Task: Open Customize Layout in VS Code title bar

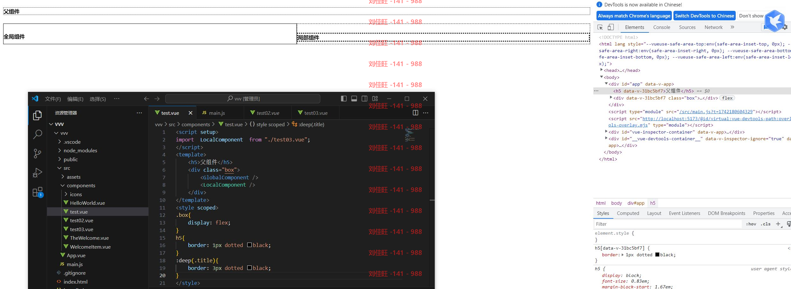Action: (x=375, y=99)
